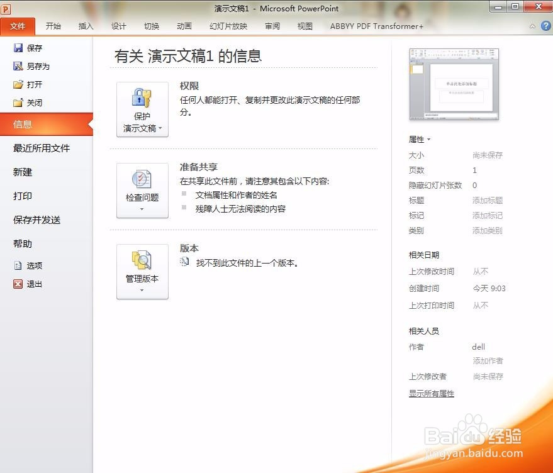Open the 保护演示文稿 dropdown button
Screen dimensions: 553x473
142,109
